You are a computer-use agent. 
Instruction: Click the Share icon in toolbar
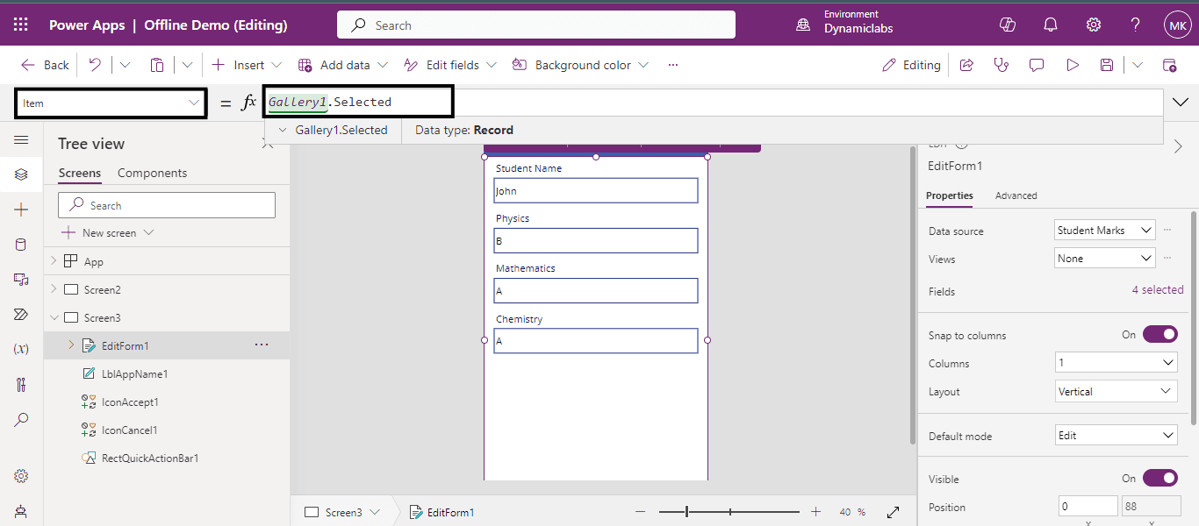[966, 65]
